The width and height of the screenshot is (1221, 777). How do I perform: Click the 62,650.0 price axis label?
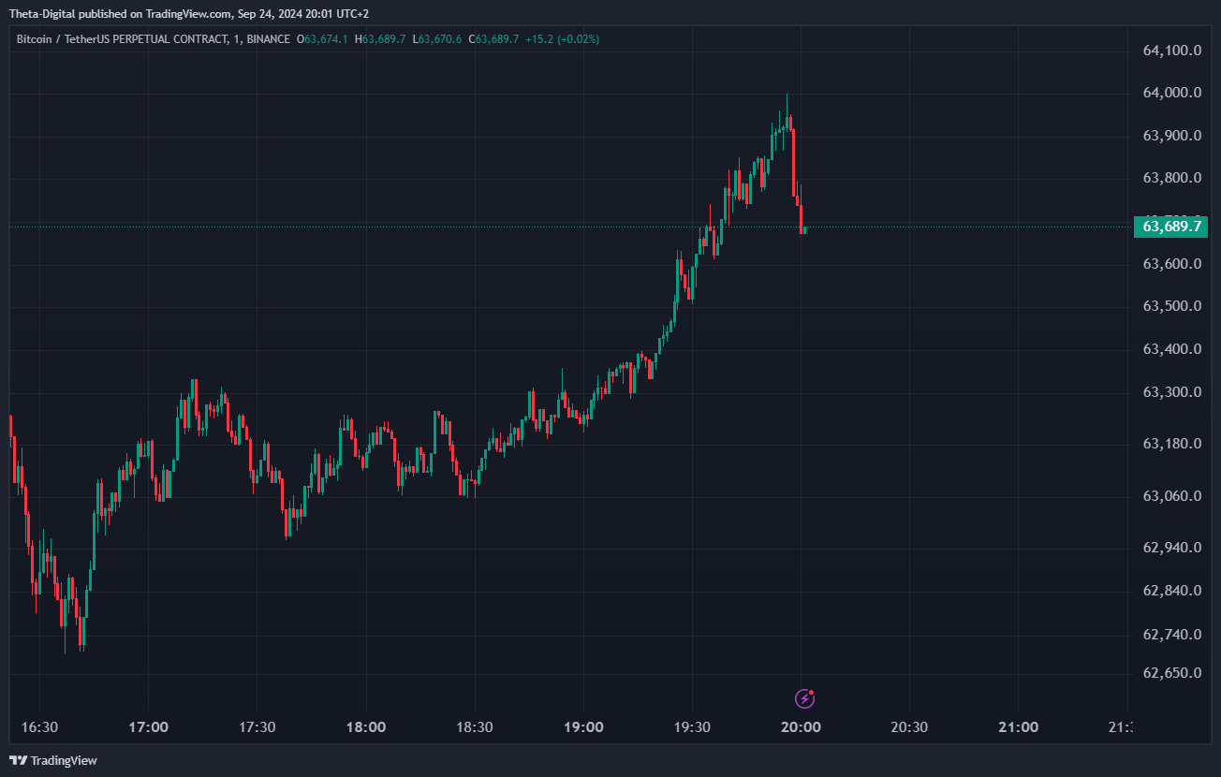point(1172,674)
